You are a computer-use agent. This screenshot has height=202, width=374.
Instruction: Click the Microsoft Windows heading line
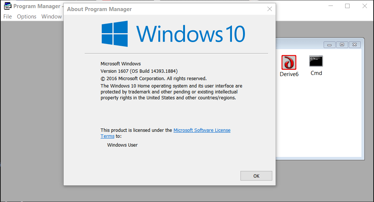click(121, 64)
